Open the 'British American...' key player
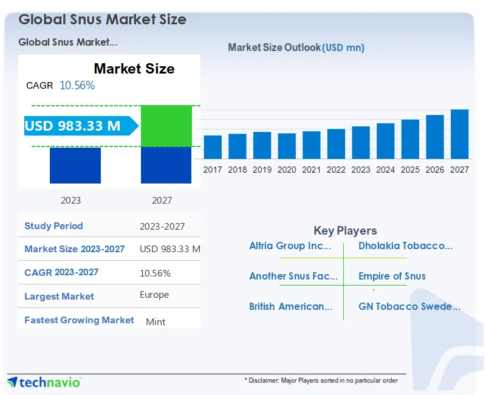The width and height of the screenshot is (486, 395). point(291,306)
